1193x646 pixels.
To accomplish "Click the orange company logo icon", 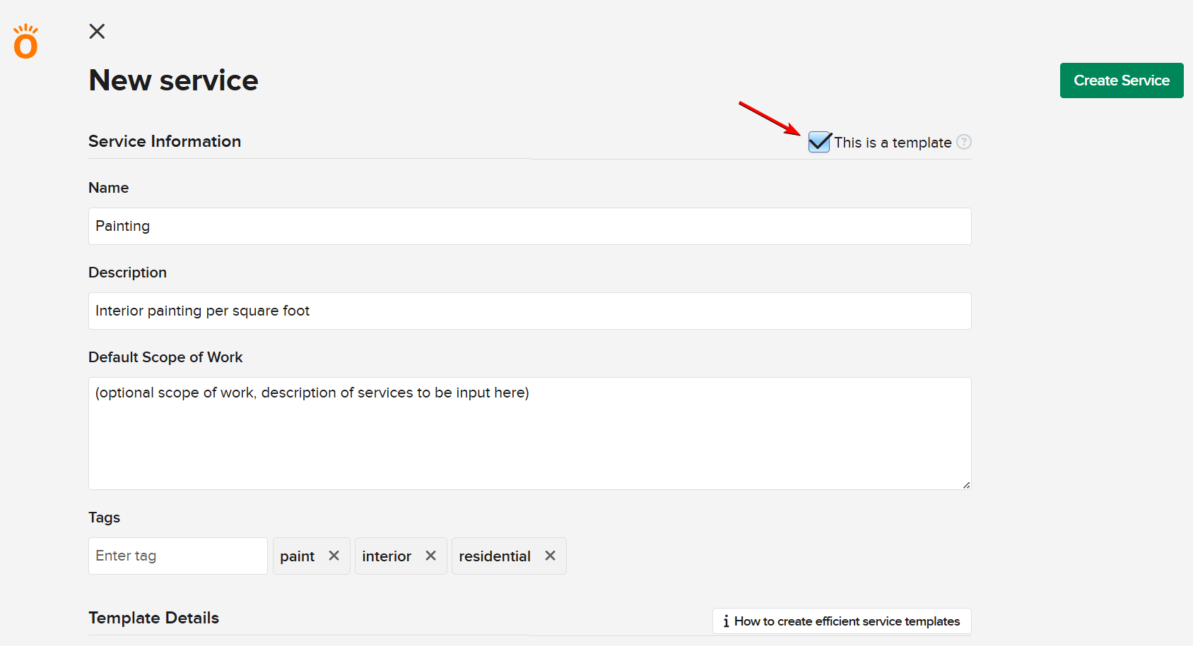I will pyautogui.click(x=25, y=42).
